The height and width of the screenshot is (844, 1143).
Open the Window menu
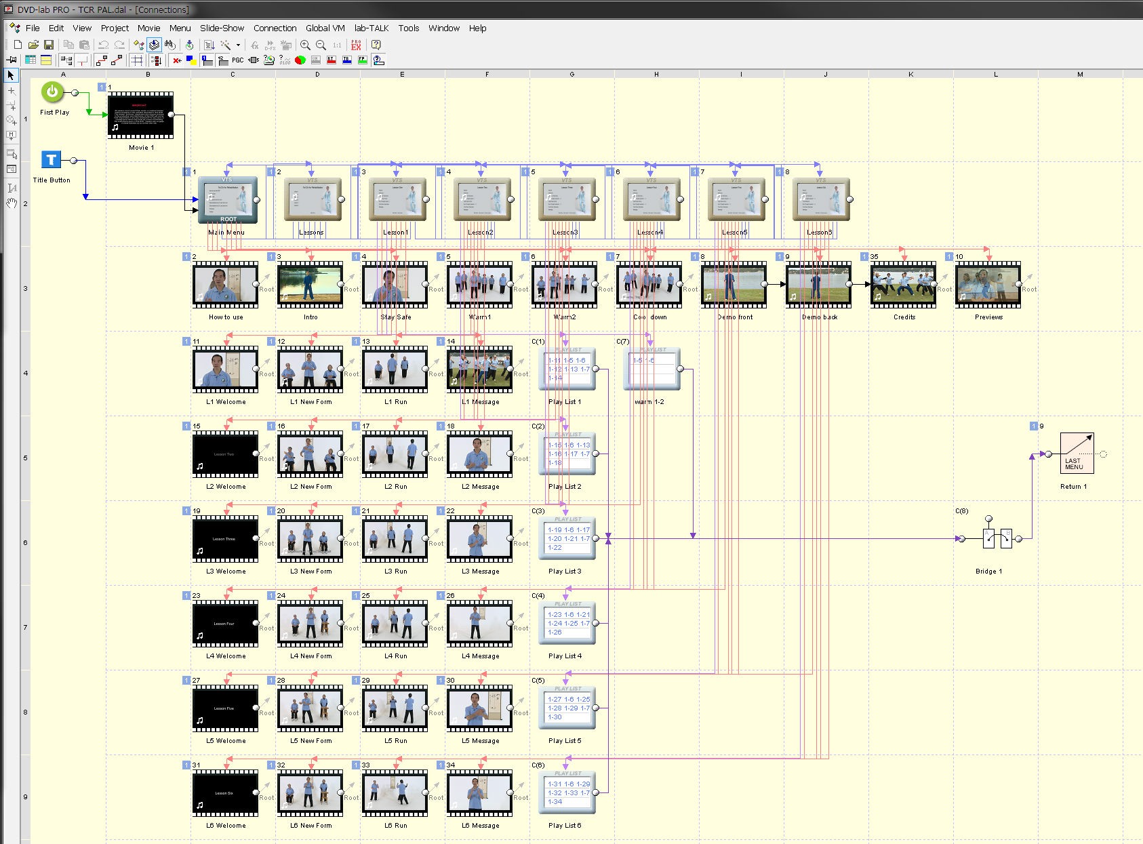click(x=444, y=28)
